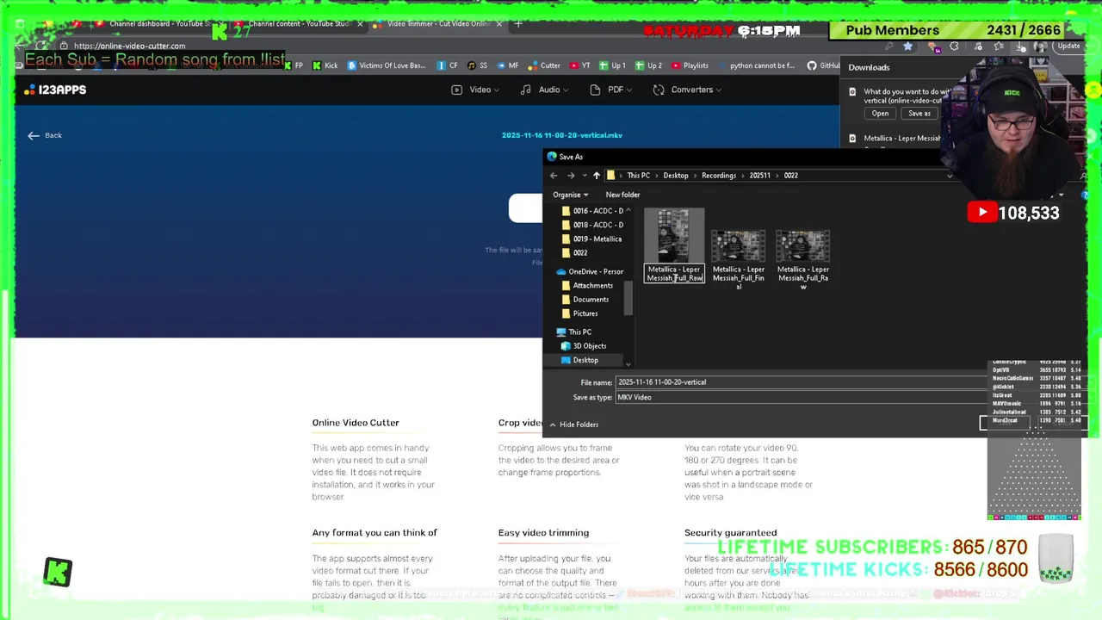
Task: Select the 0018 - ACDC folder in tree
Action: click(592, 225)
